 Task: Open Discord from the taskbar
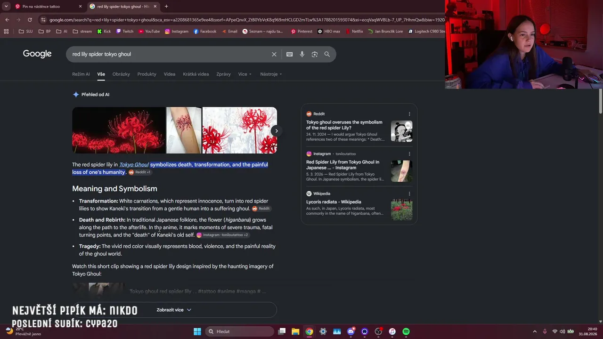click(350, 331)
